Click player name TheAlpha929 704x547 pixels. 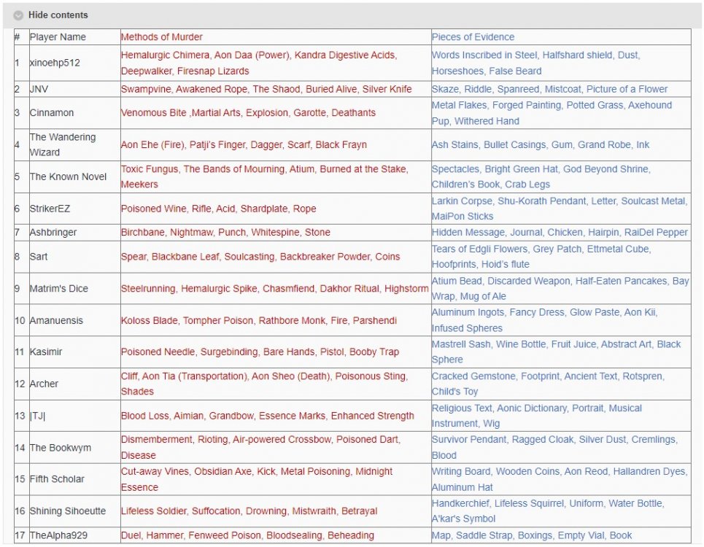[x=58, y=535]
